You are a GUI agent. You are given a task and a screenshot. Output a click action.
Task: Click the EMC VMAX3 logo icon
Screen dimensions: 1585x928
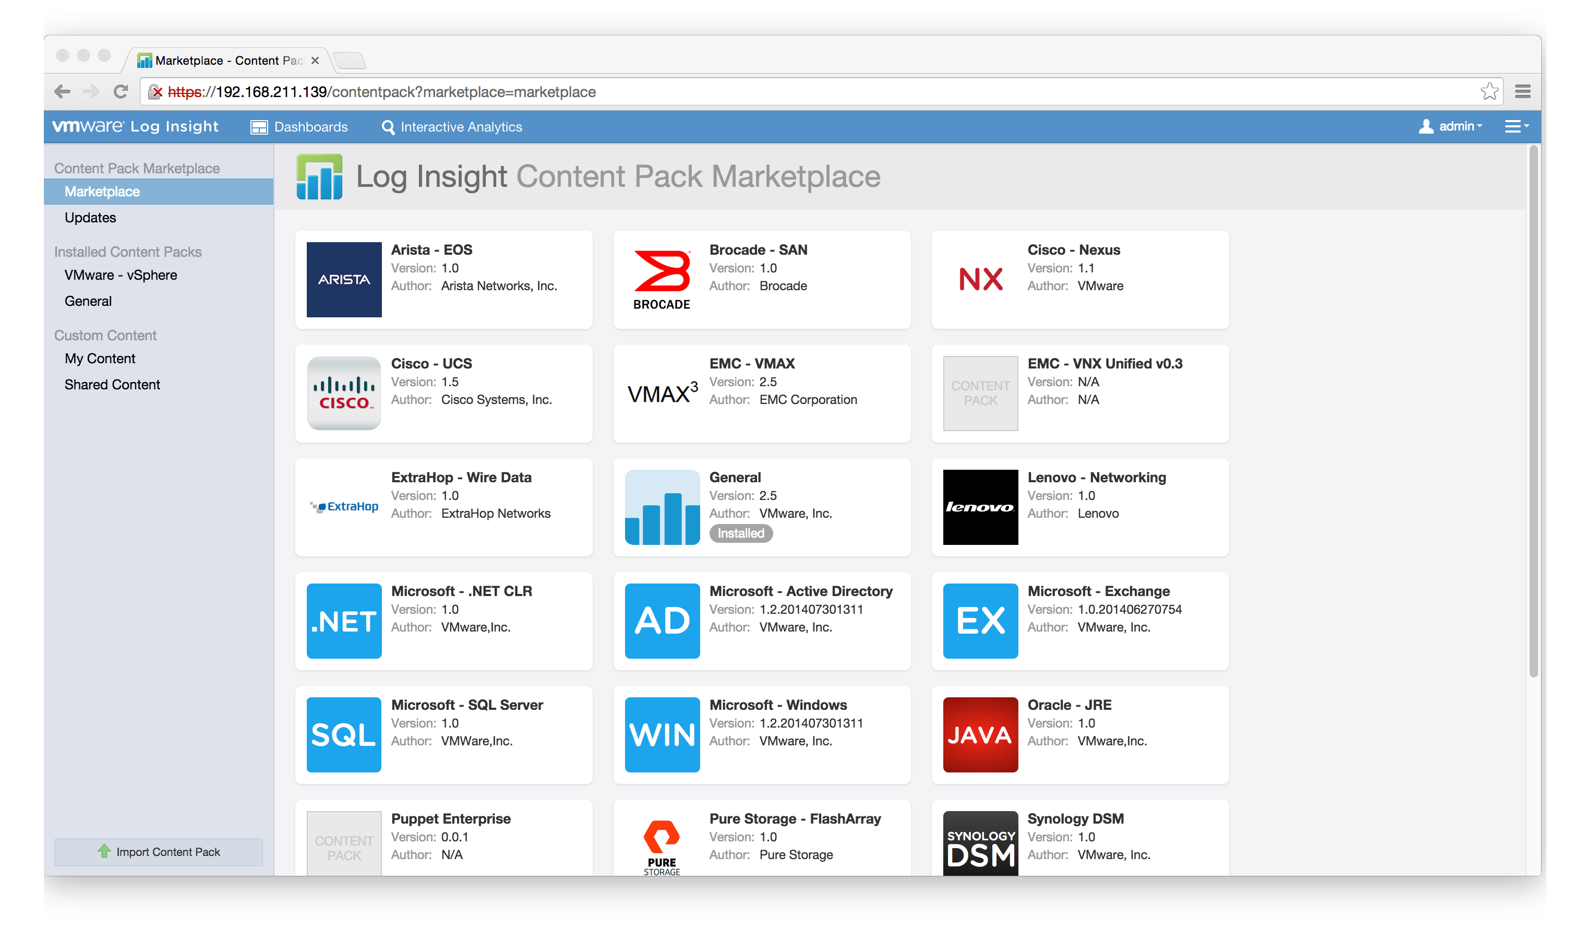pyautogui.click(x=662, y=393)
